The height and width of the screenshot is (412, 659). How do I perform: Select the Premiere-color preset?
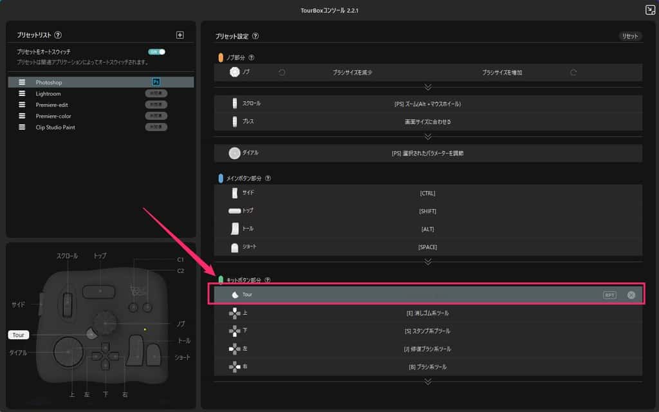[53, 116]
